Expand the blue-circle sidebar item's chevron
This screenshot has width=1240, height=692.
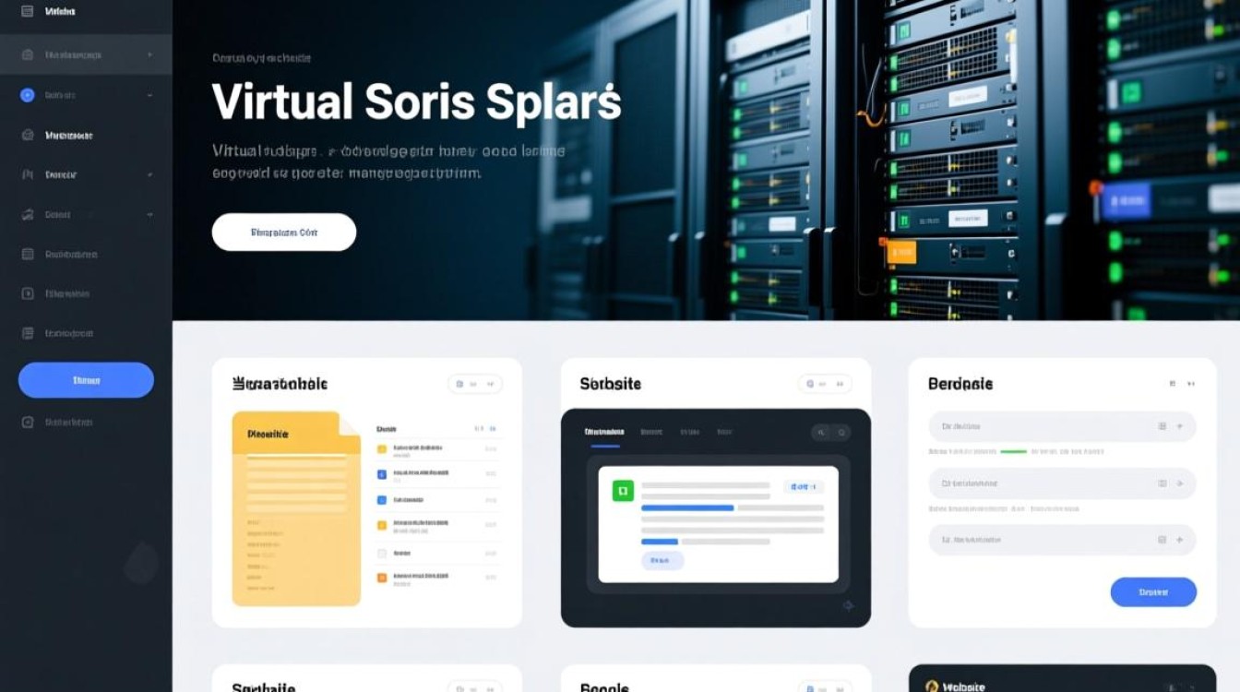coord(149,95)
